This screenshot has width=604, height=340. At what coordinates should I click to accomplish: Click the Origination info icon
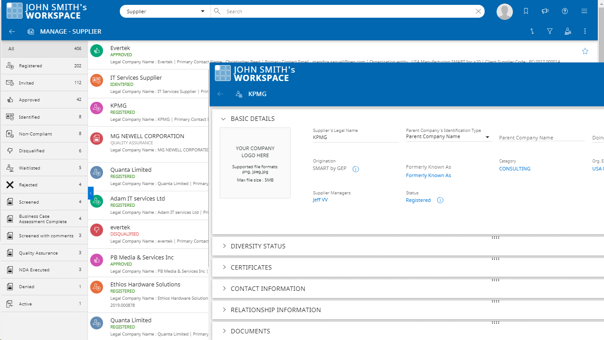pos(356,169)
